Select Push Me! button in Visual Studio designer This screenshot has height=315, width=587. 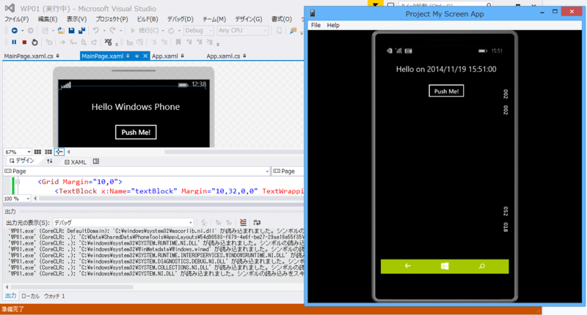[x=136, y=133]
